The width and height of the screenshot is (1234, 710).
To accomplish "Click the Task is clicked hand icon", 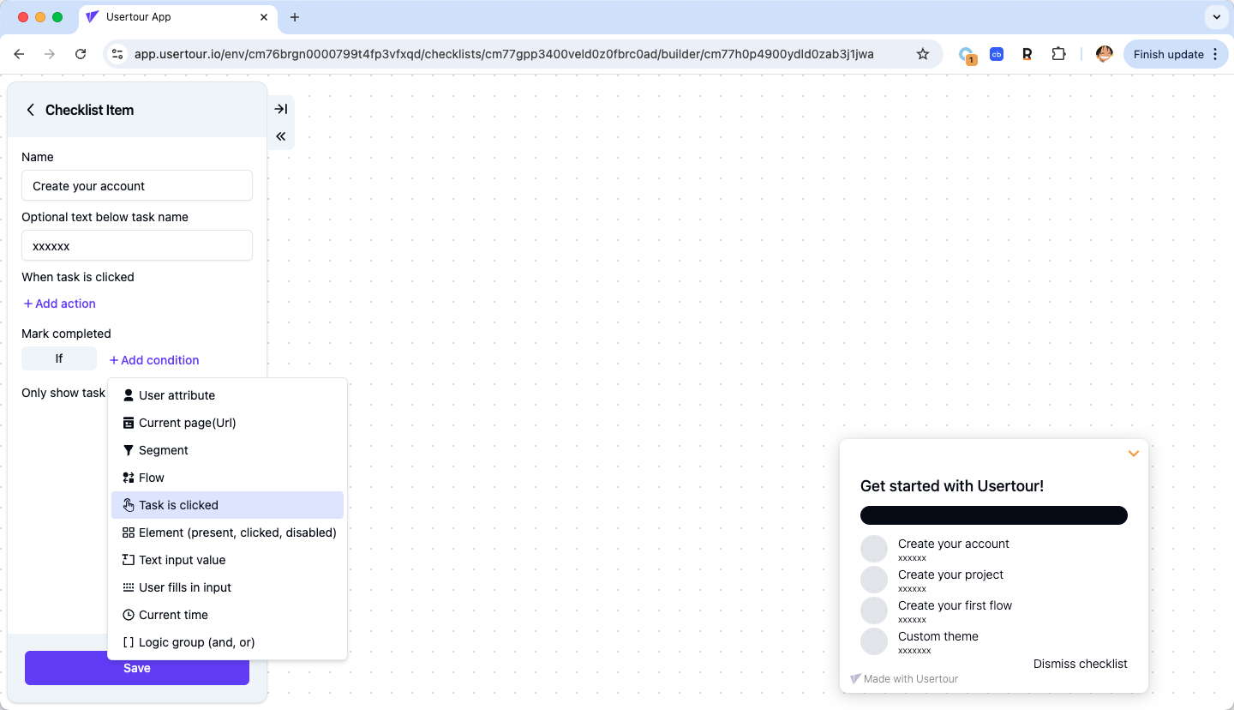I will [x=129, y=505].
